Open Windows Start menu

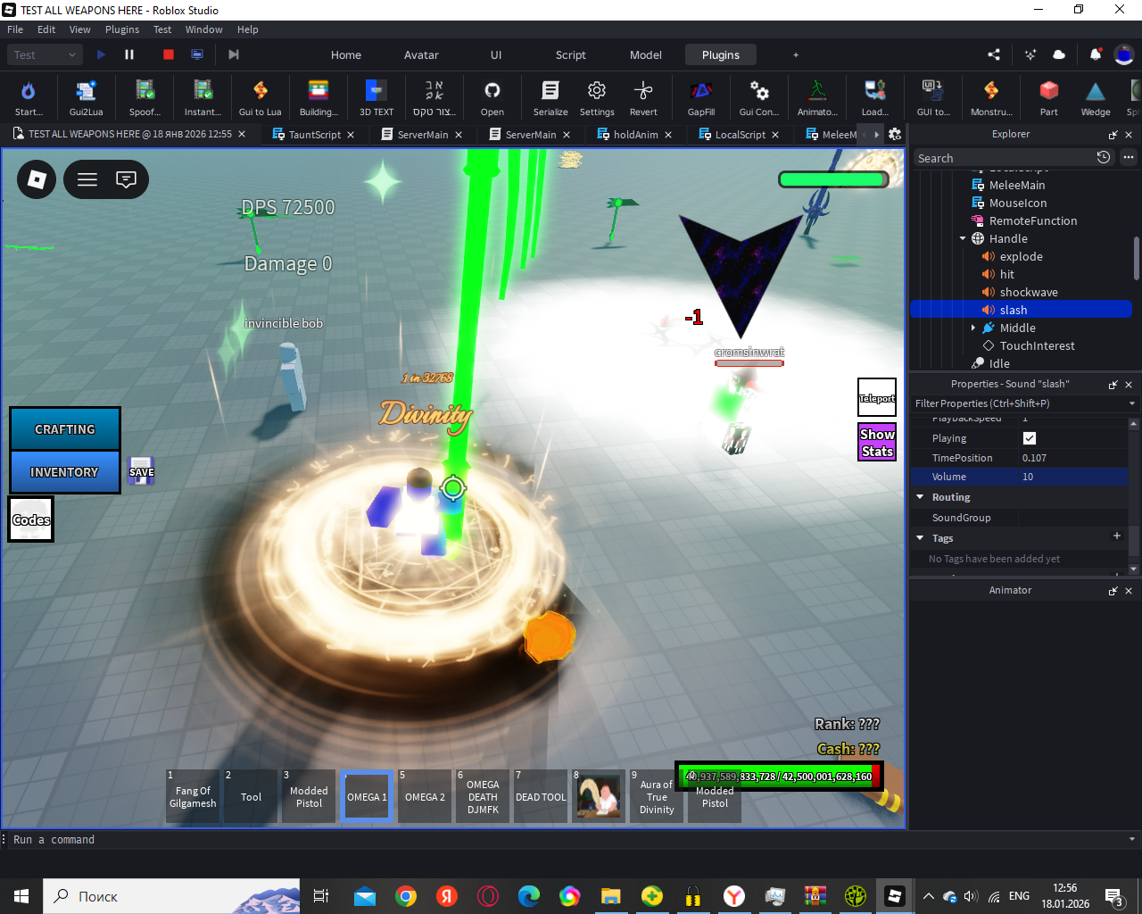[21, 896]
